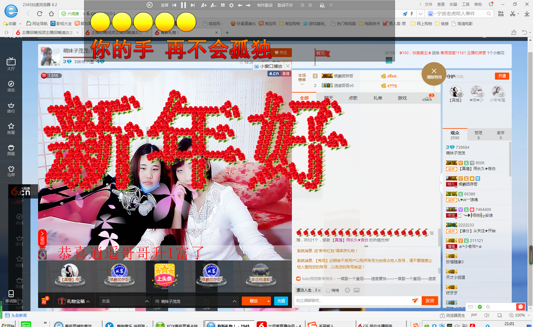Open the 数量 quantity dropdown
533x327 pixels.
pos(125,301)
